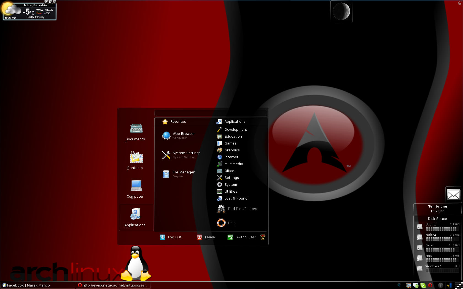
Task: Open the System category
Action: coord(227,184)
